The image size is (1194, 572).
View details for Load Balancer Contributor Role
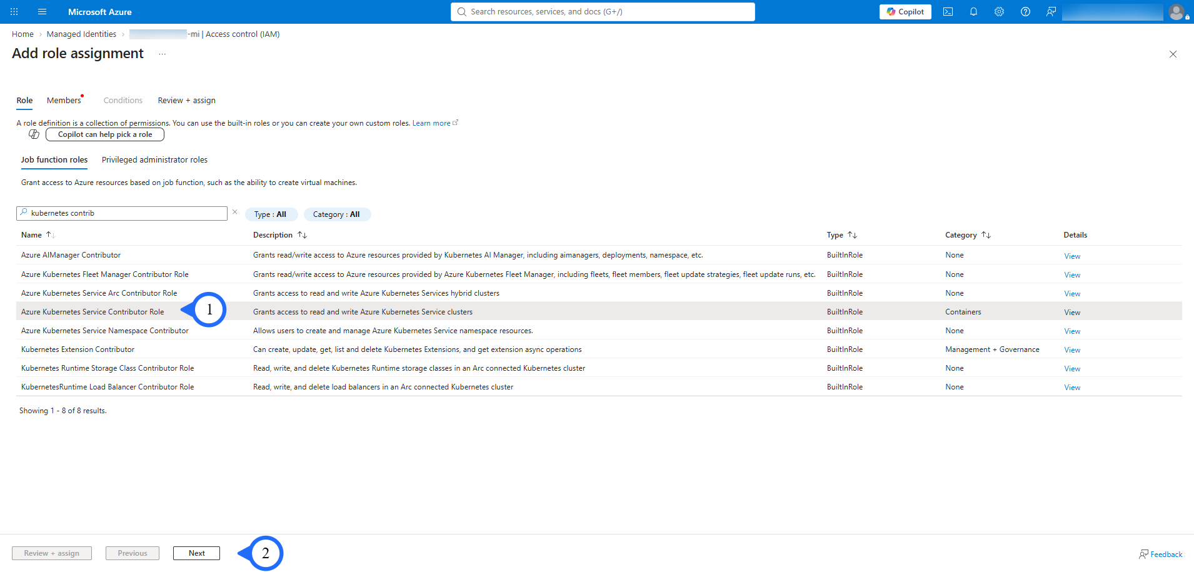pyautogui.click(x=1072, y=388)
